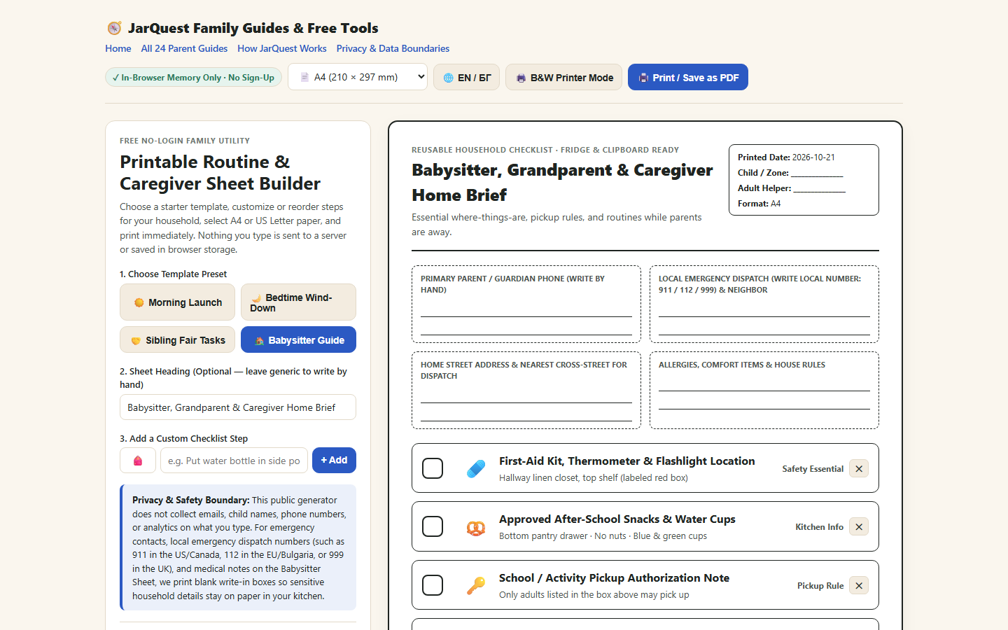1008x630 pixels.
Task: Switch language with EN / БГ toggle
Action: [x=467, y=77]
